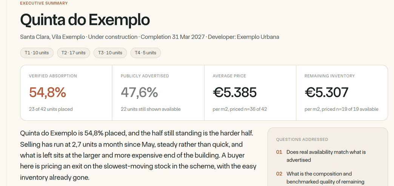Click the Questions Addressed panel heading
This screenshot has width=394, height=186.
(x=302, y=139)
